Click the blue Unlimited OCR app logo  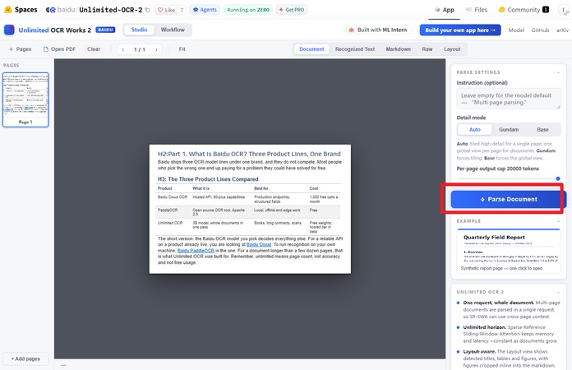click(9, 30)
